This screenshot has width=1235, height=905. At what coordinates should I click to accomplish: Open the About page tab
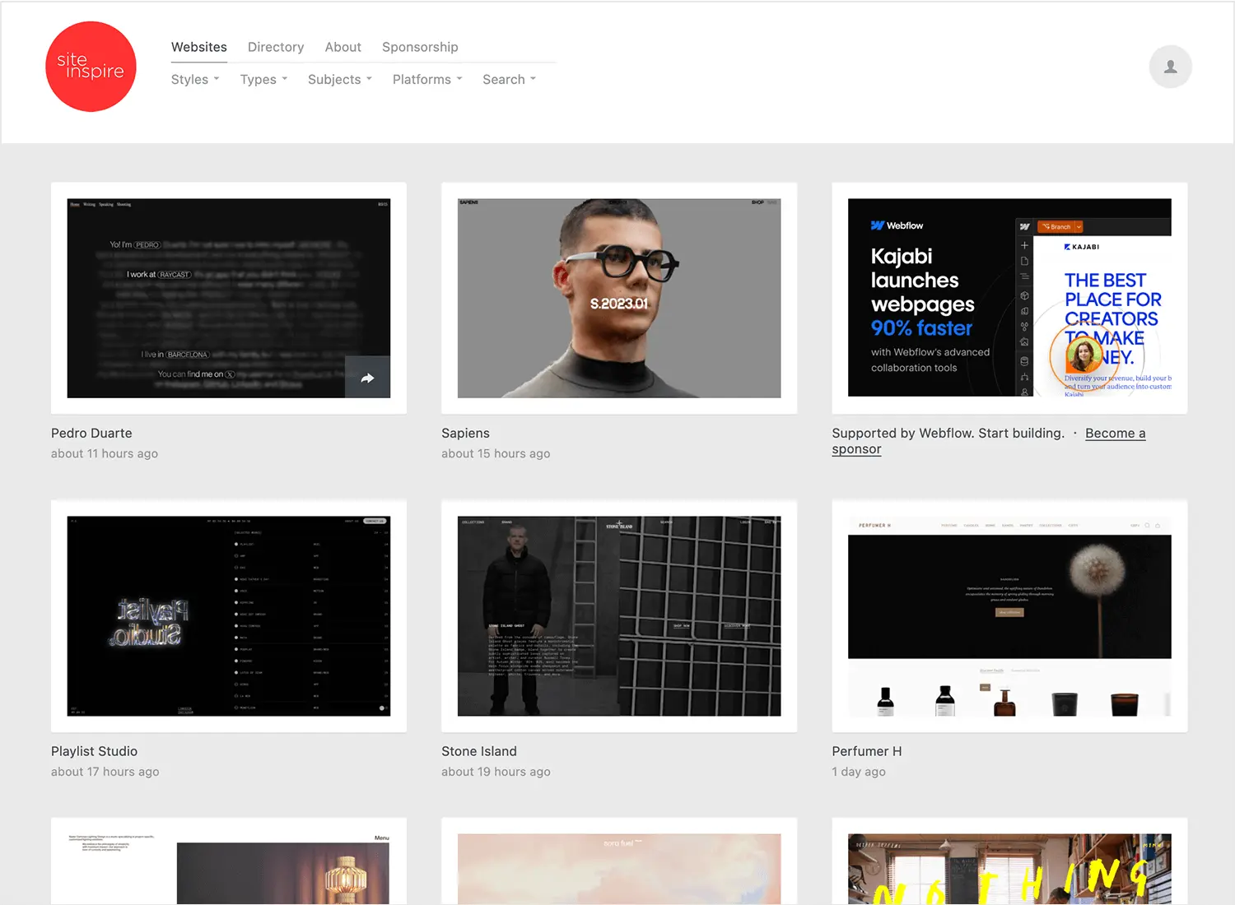click(x=343, y=47)
